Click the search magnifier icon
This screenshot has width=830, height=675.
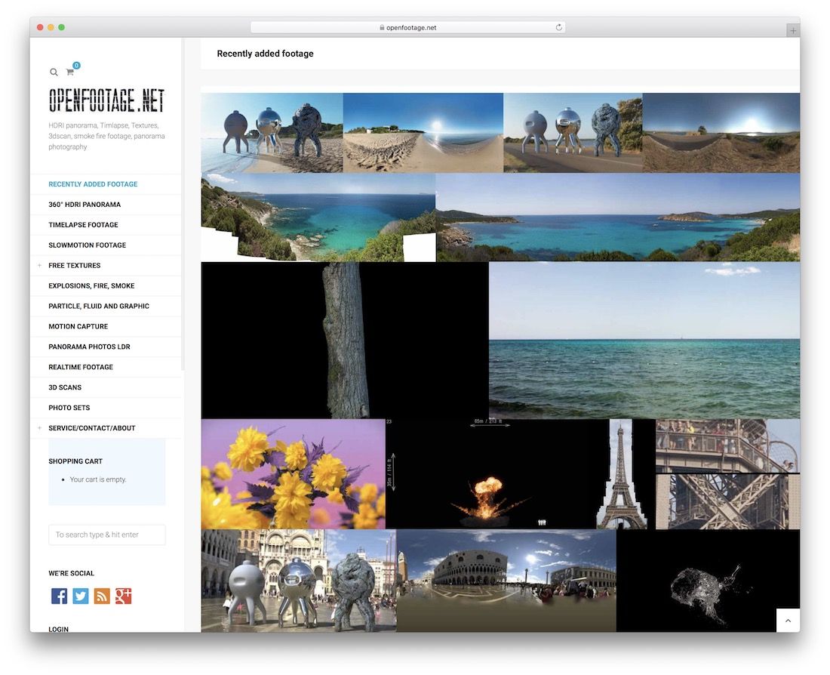point(54,72)
